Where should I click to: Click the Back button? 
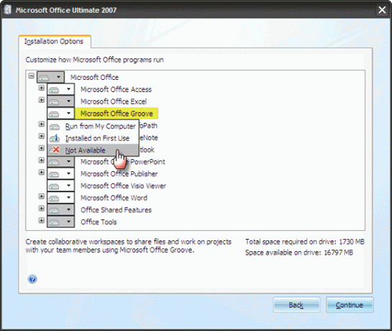(296, 305)
